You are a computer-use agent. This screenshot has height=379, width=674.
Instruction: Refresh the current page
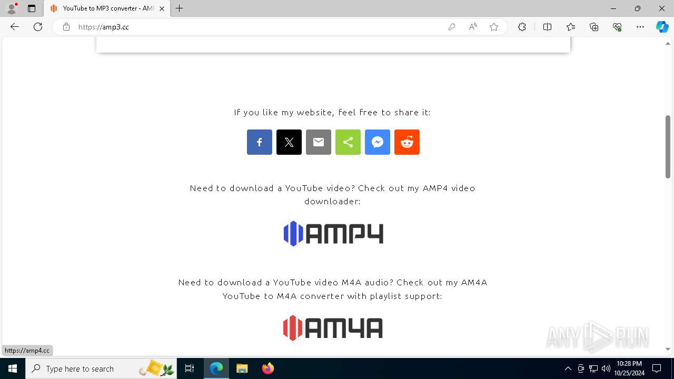point(38,27)
